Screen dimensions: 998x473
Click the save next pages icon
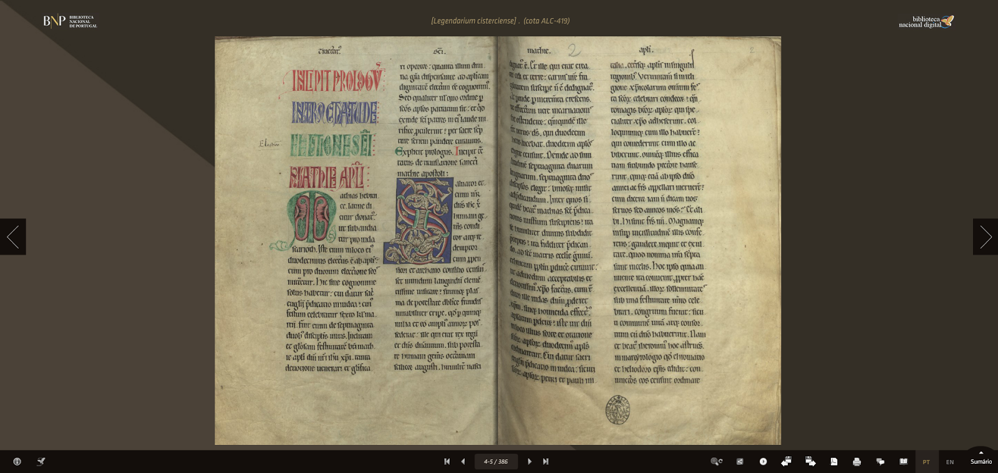point(810,462)
